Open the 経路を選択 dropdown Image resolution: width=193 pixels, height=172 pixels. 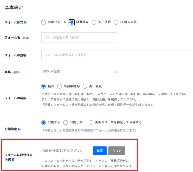pos(77,72)
